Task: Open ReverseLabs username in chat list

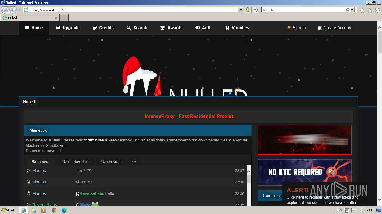Action: (44, 204)
